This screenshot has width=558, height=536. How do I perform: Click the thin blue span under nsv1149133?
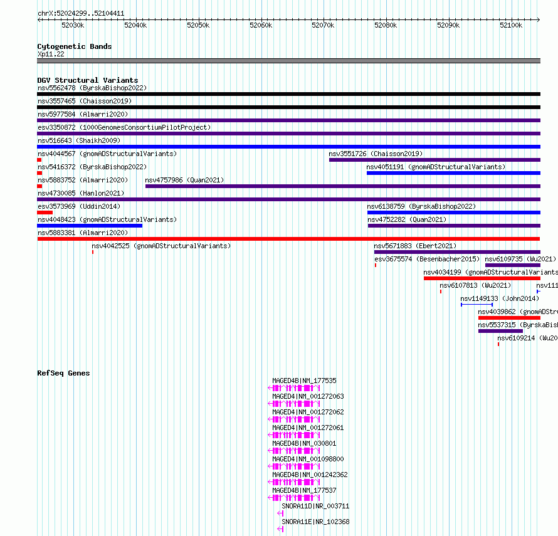[x=477, y=305]
